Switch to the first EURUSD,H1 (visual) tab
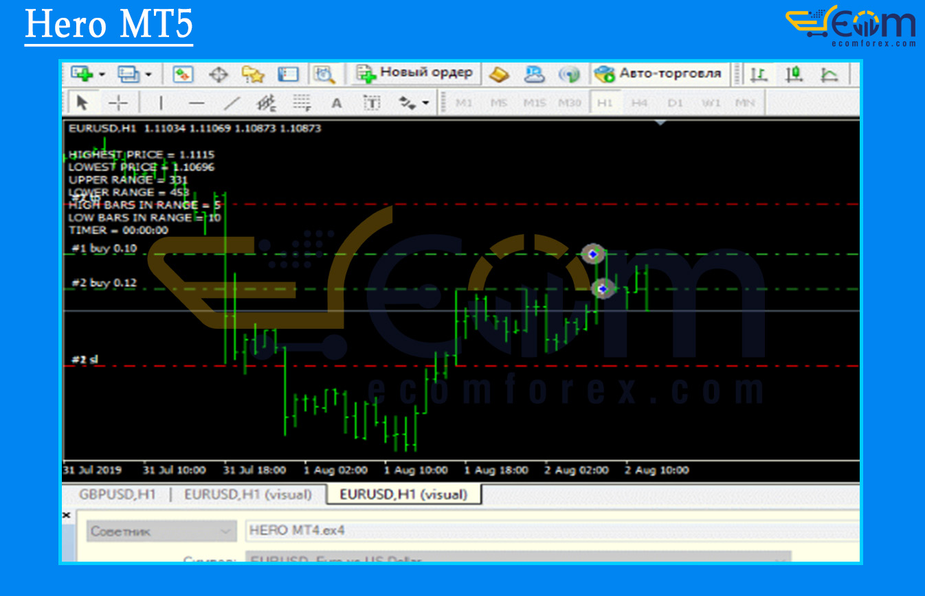The width and height of the screenshot is (925, 596). [x=247, y=494]
